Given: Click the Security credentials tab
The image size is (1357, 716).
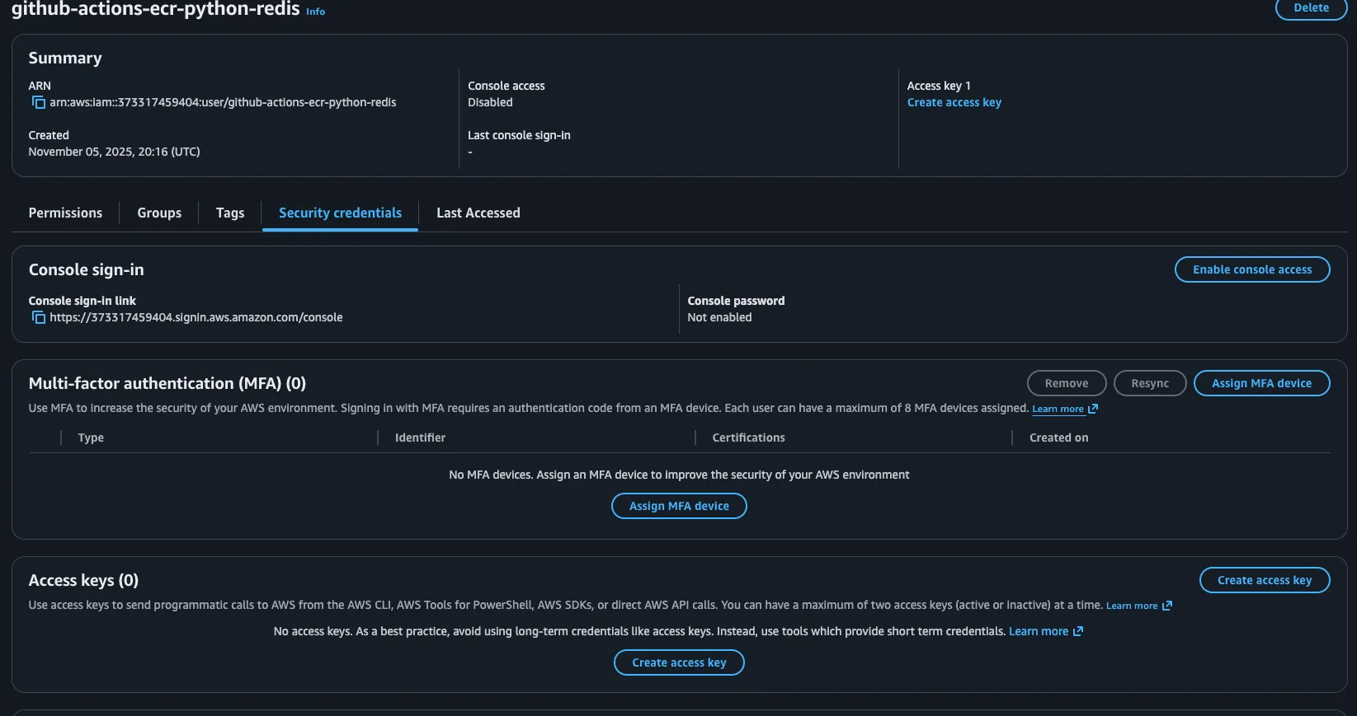Looking at the screenshot, I should (x=340, y=213).
